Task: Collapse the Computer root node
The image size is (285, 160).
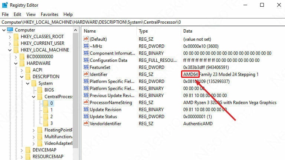Action: 4,30
